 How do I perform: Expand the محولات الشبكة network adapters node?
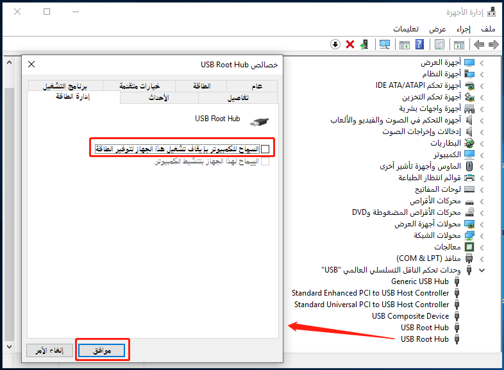tap(482, 235)
